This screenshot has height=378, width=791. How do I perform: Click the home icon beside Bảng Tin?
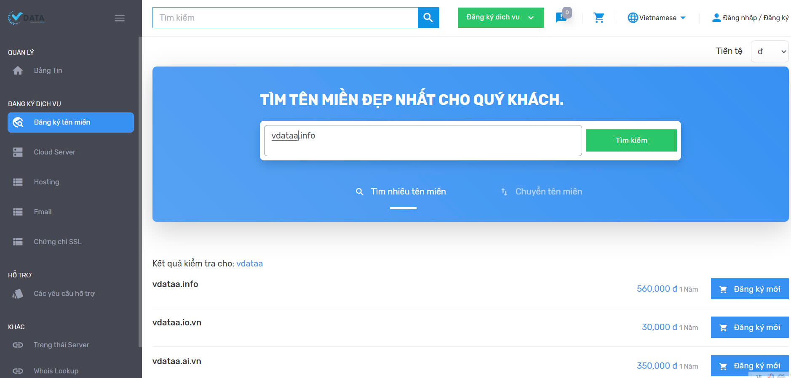pos(18,70)
